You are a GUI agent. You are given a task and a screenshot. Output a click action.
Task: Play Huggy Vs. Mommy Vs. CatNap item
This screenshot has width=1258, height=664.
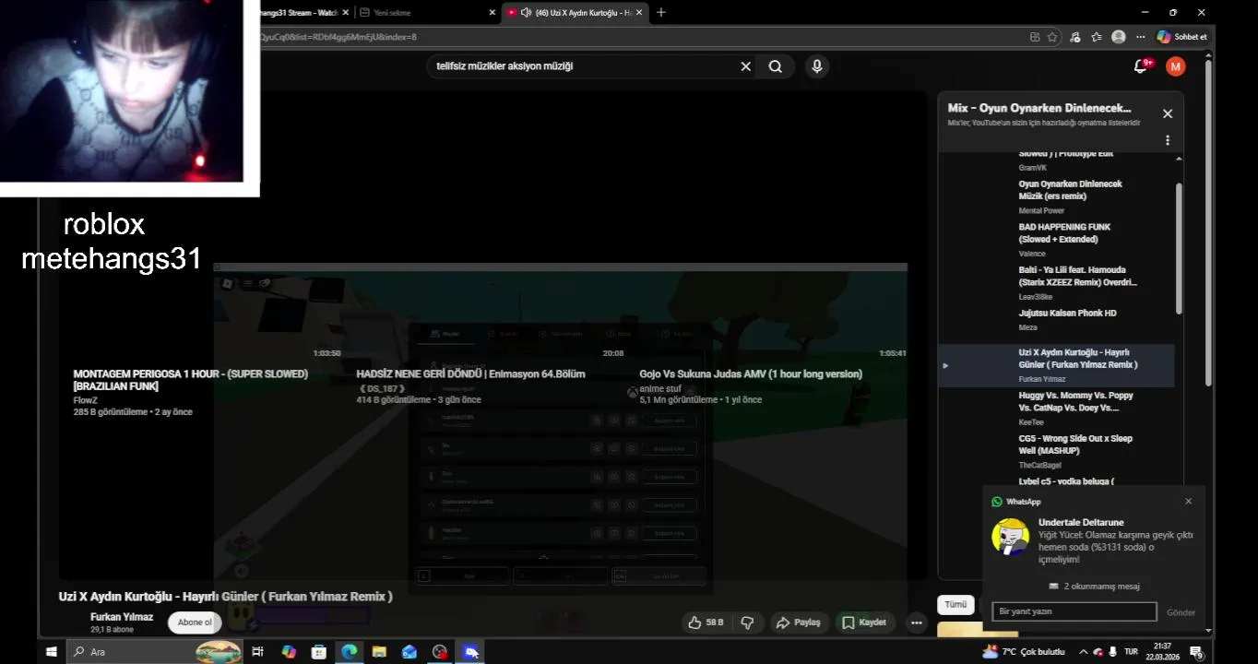1075,401
